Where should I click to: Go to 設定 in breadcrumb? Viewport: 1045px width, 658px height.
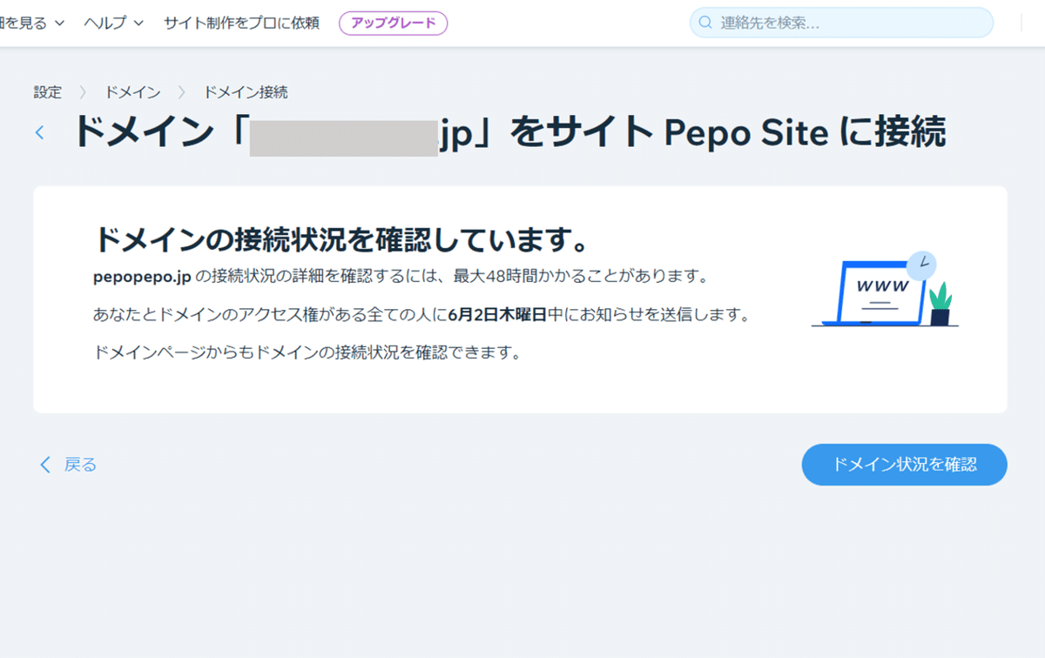48,91
